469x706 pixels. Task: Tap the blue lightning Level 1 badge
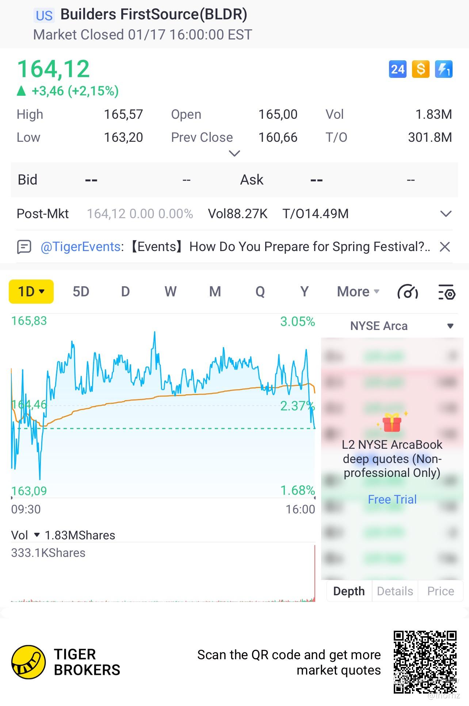coord(443,69)
